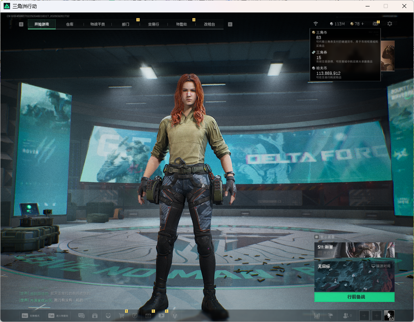Open the mail envelope icon
Image resolution: width=414 pixels, height=322 pixels.
[x=375, y=24]
